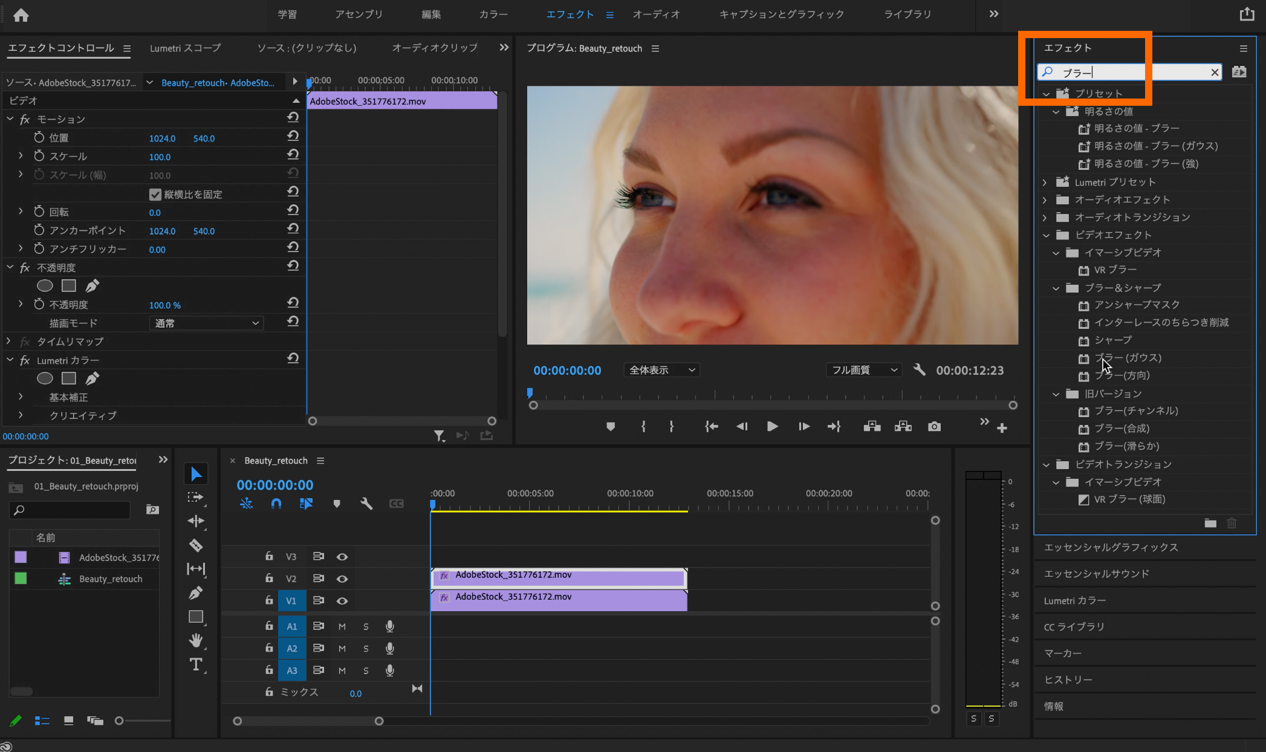Expand the 基本補正 section in Lumetri
This screenshot has height=752, width=1266.
21,397
